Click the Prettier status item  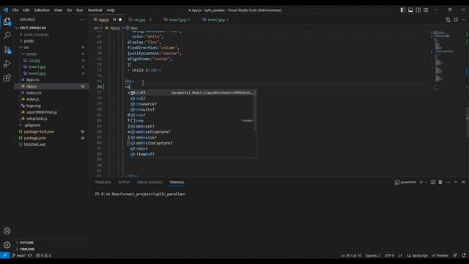click(440, 255)
